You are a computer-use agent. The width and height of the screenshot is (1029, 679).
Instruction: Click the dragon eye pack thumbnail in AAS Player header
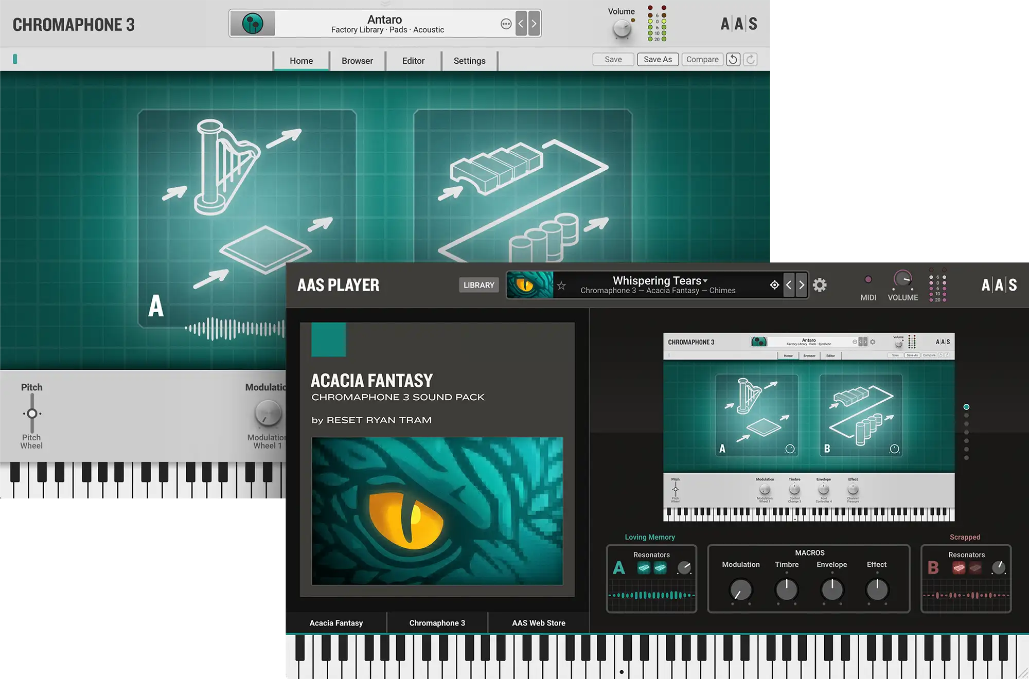pos(530,285)
